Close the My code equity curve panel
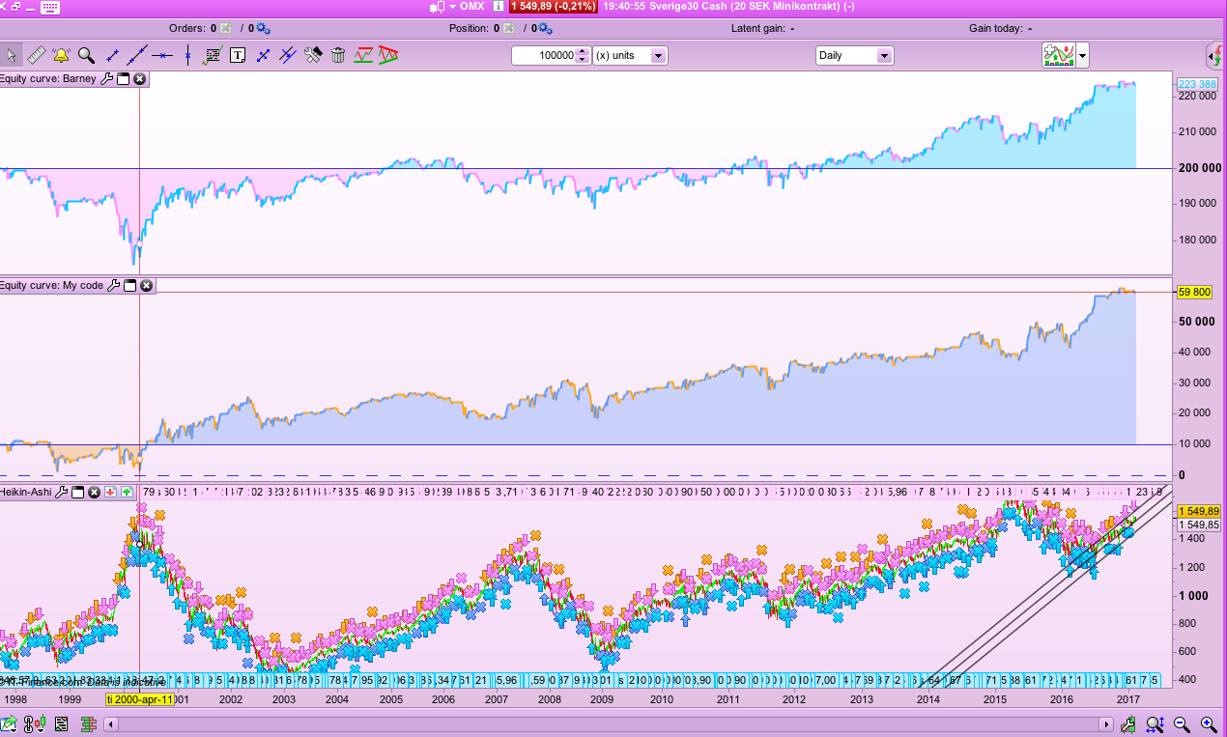1227x737 pixels. [x=146, y=285]
